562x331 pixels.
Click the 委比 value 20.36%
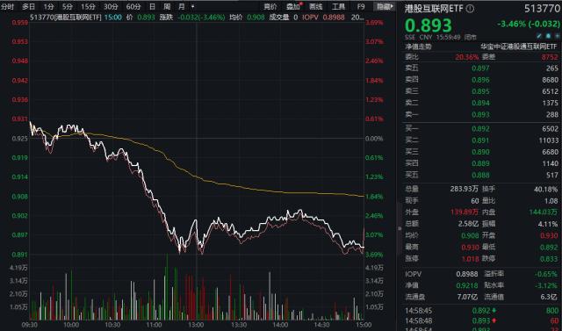click(467, 57)
